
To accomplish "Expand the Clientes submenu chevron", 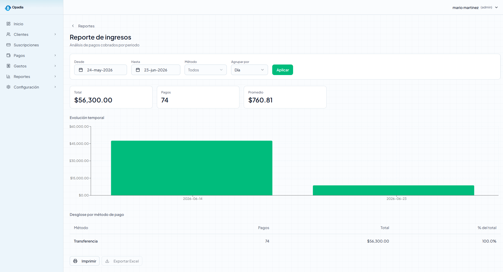I will coord(55,34).
